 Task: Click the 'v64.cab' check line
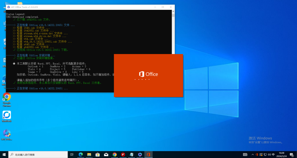coord(30,39)
